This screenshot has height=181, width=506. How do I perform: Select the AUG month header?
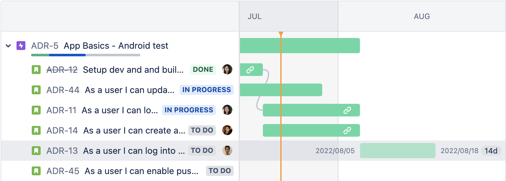tap(422, 16)
